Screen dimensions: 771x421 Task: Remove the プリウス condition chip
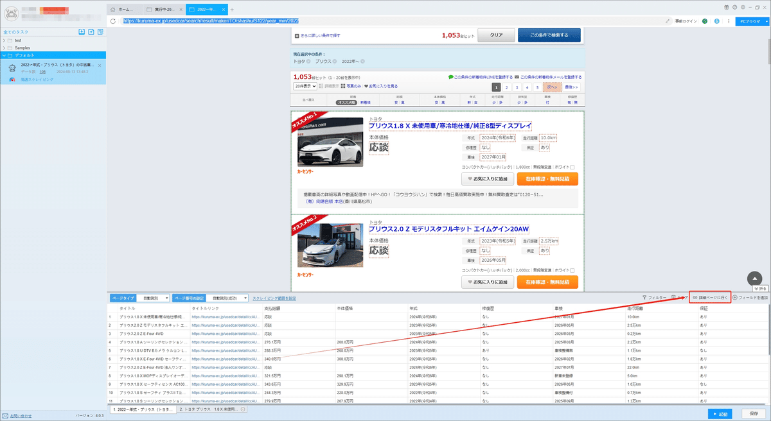(x=335, y=61)
